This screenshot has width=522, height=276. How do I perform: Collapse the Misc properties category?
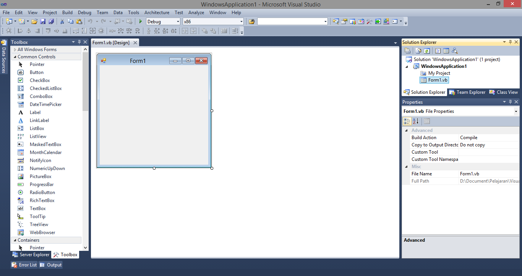[406, 167]
